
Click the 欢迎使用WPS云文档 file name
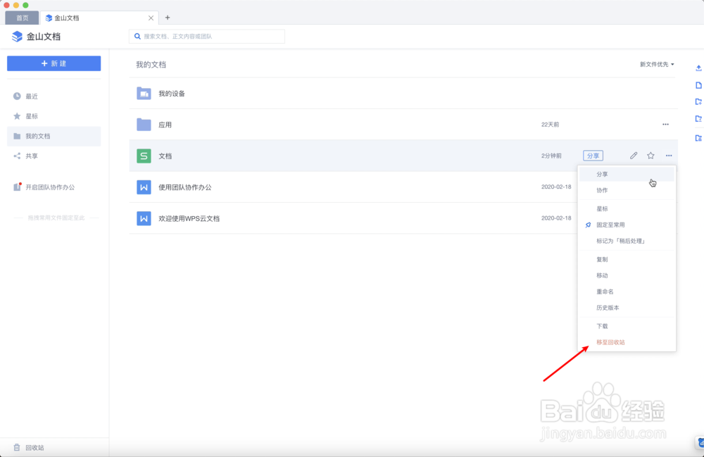[x=189, y=218]
